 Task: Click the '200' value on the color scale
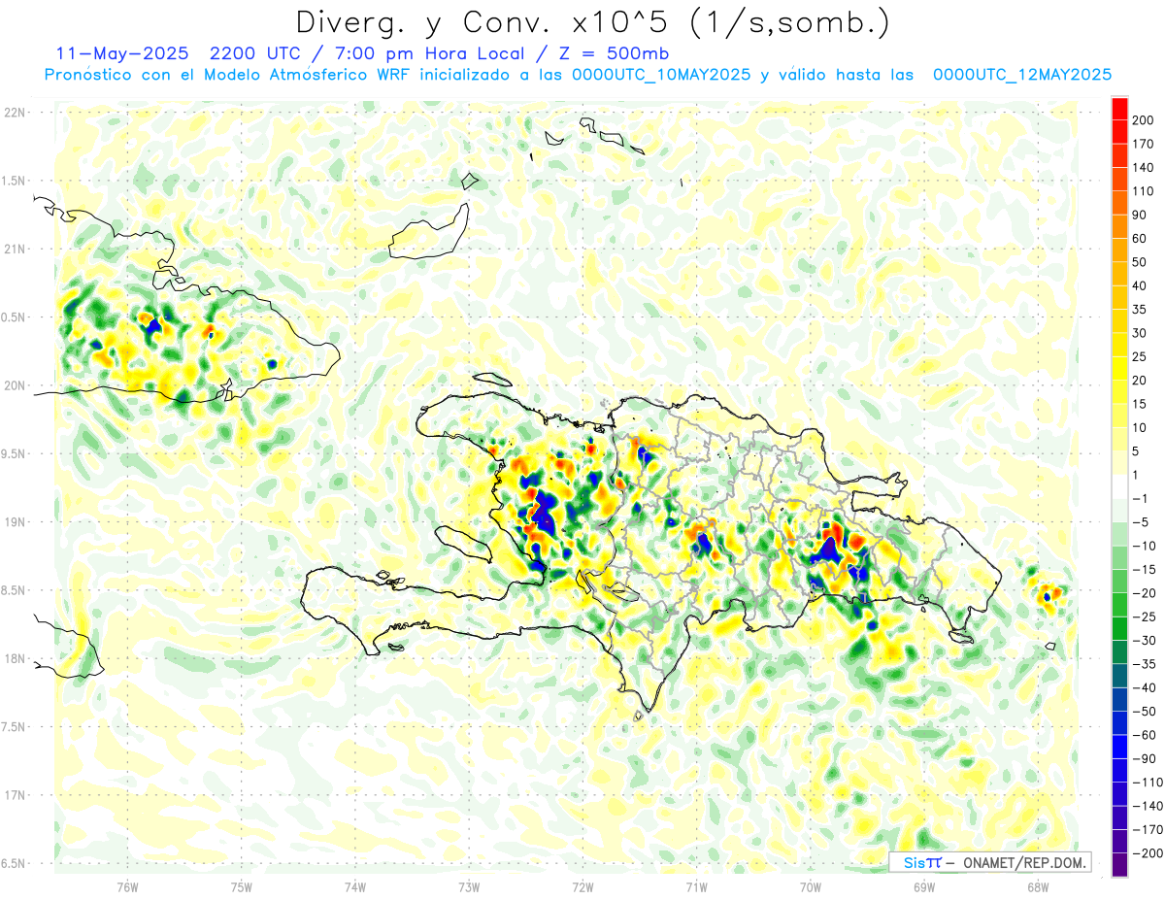[x=1144, y=119]
